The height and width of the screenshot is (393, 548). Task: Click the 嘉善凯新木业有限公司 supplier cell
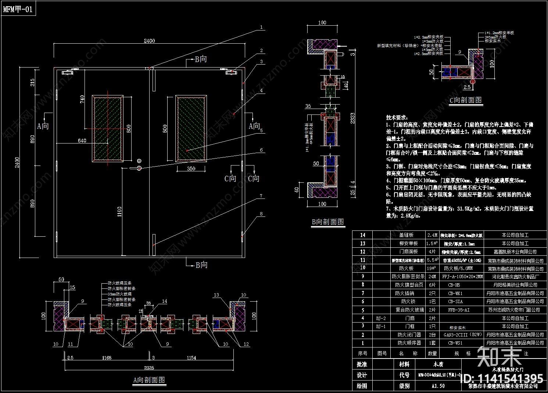(x=515, y=252)
